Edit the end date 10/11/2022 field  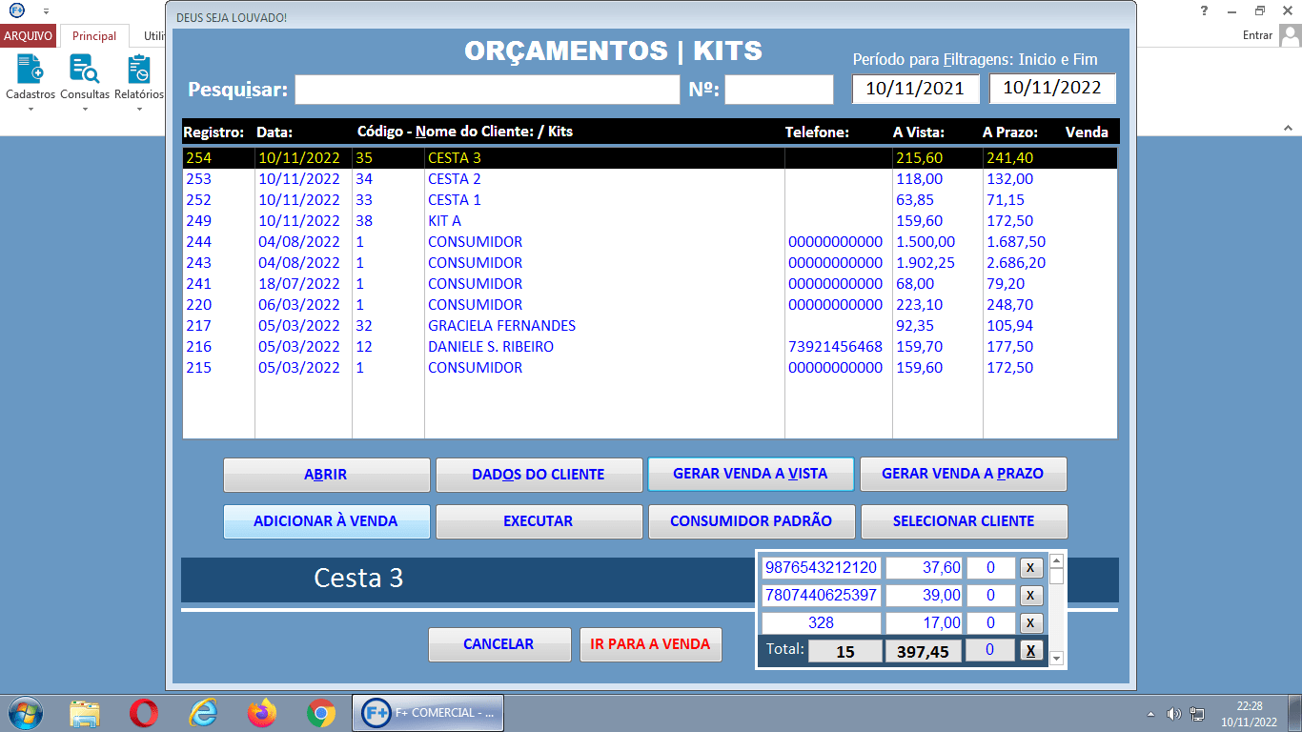pos(1052,89)
